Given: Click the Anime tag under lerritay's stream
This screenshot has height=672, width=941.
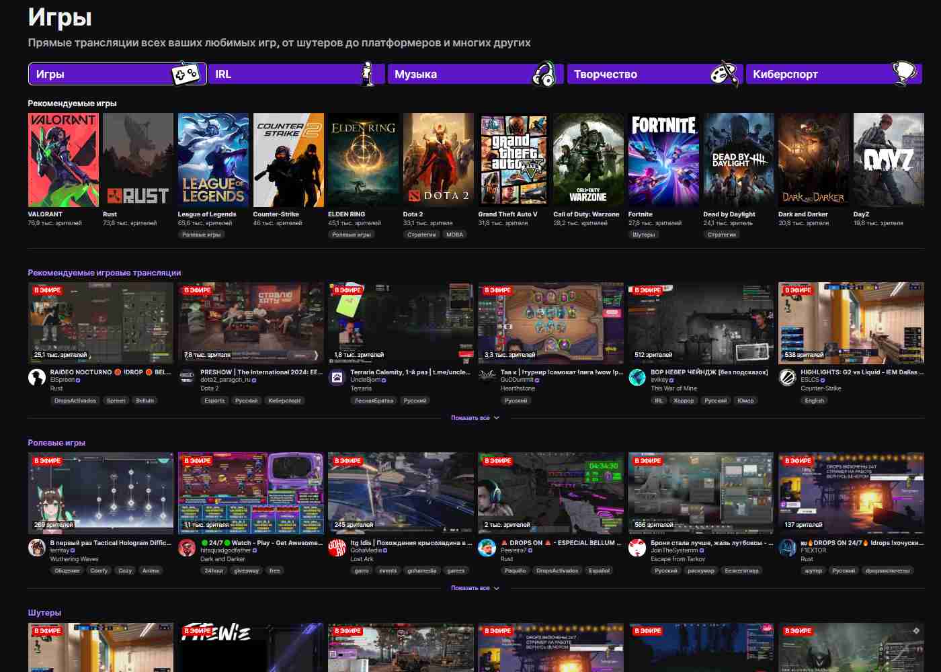Looking at the screenshot, I should point(151,571).
